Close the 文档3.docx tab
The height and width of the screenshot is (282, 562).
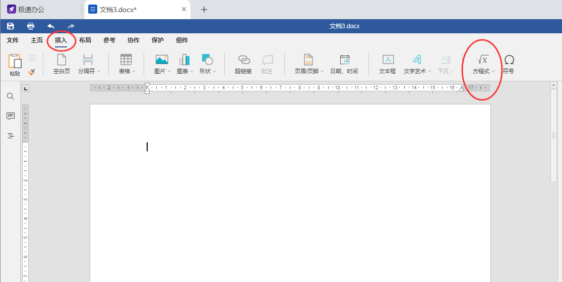coord(184,9)
